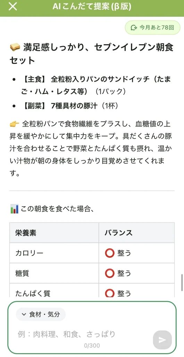Click the bar chart emoji icon
This screenshot has height=357, width=184.
(14, 209)
